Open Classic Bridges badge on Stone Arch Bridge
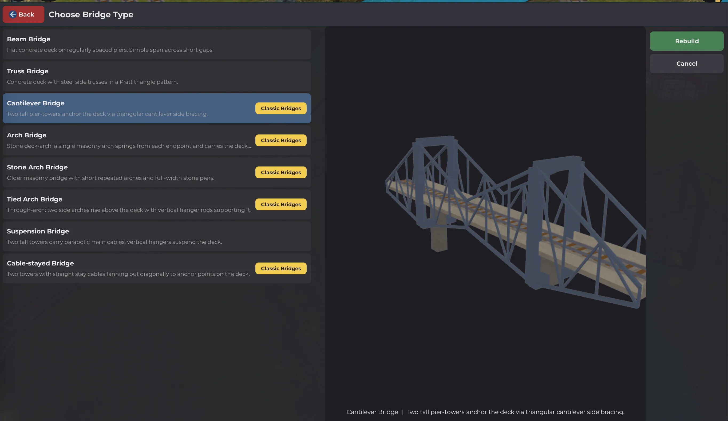The image size is (728, 421). (281, 172)
